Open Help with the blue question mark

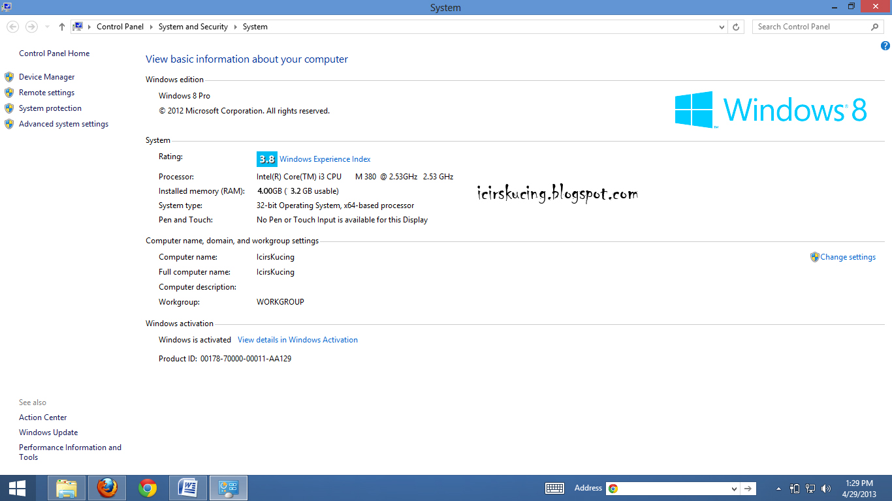point(885,46)
